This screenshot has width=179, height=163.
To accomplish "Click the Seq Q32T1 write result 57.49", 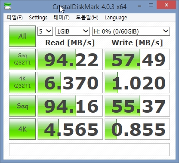I will pyautogui.click(x=137, y=59).
